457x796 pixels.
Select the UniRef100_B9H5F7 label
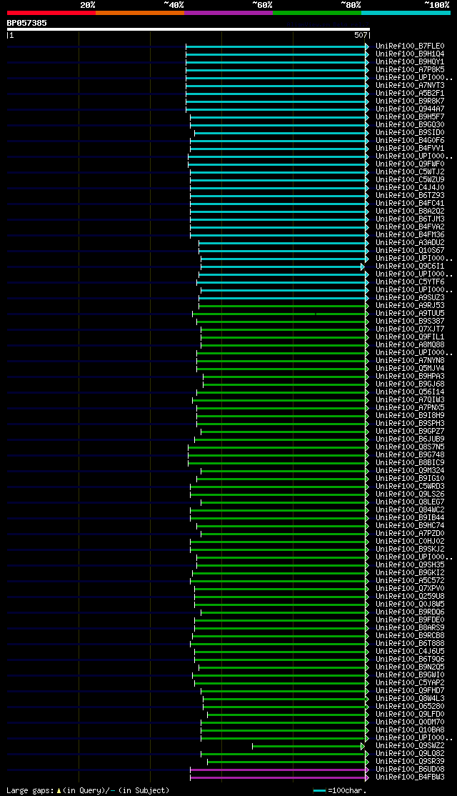pyautogui.click(x=411, y=116)
